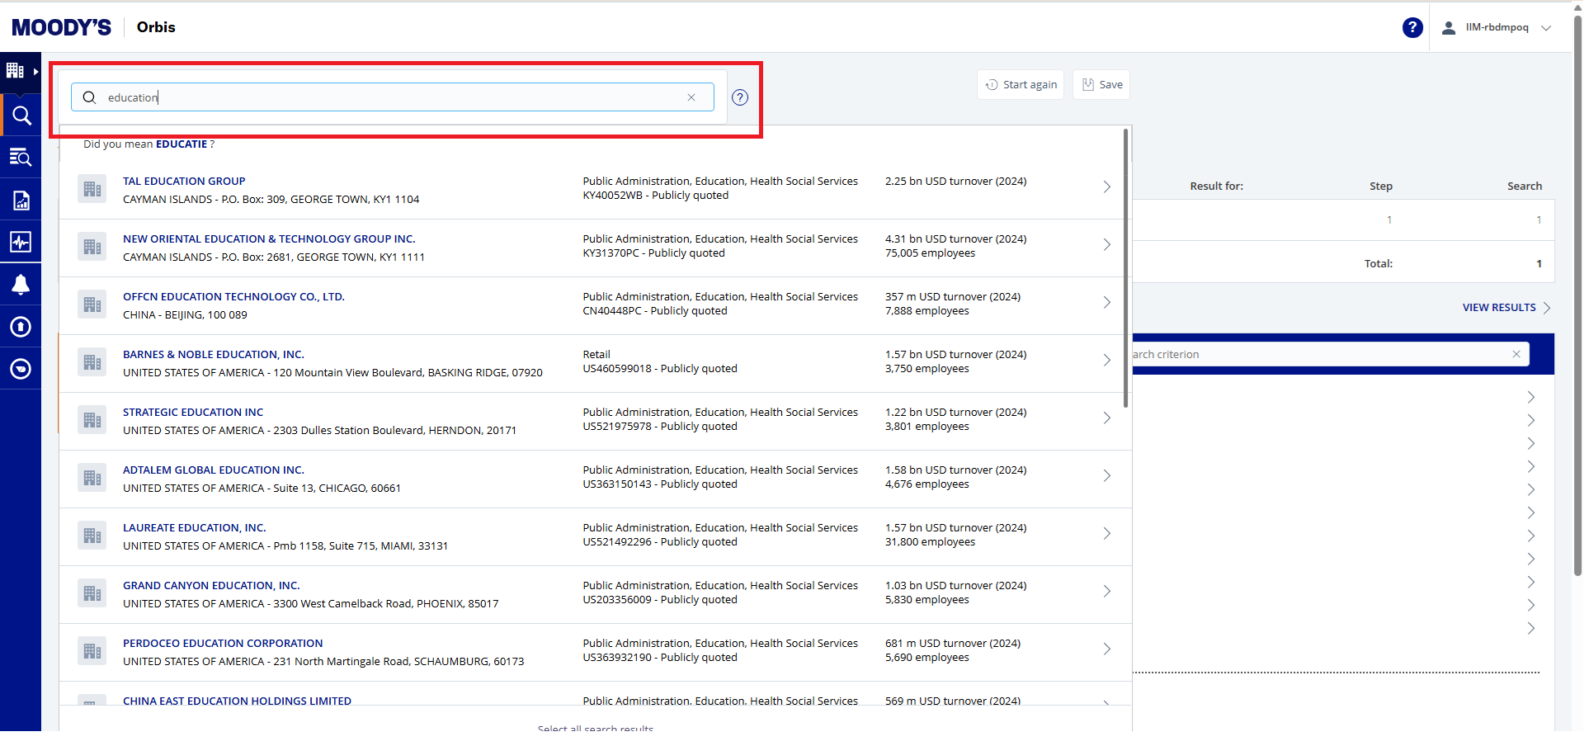Expand the Barnes & Noble Education row chevron
The height and width of the screenshot is (746, 1584).
tap(1107, 361)
